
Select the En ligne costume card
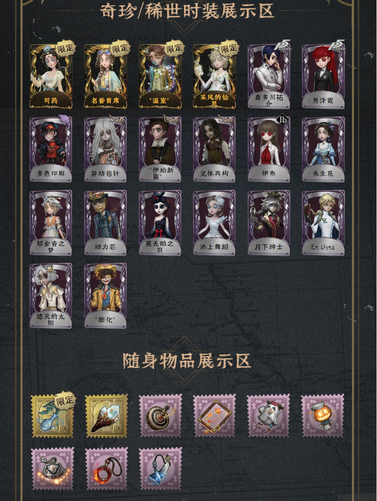323,223
